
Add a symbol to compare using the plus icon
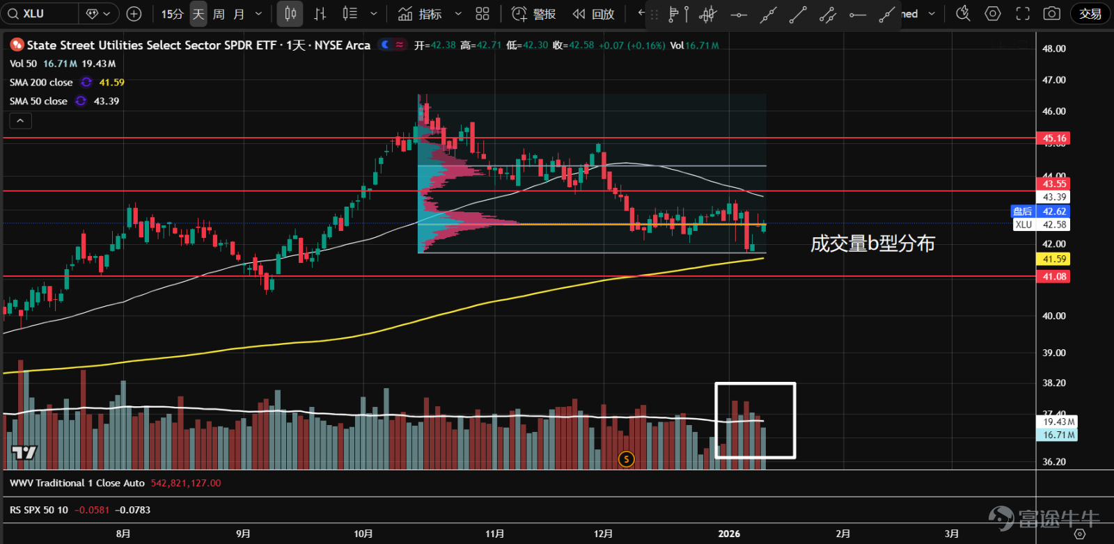point(134,14)
